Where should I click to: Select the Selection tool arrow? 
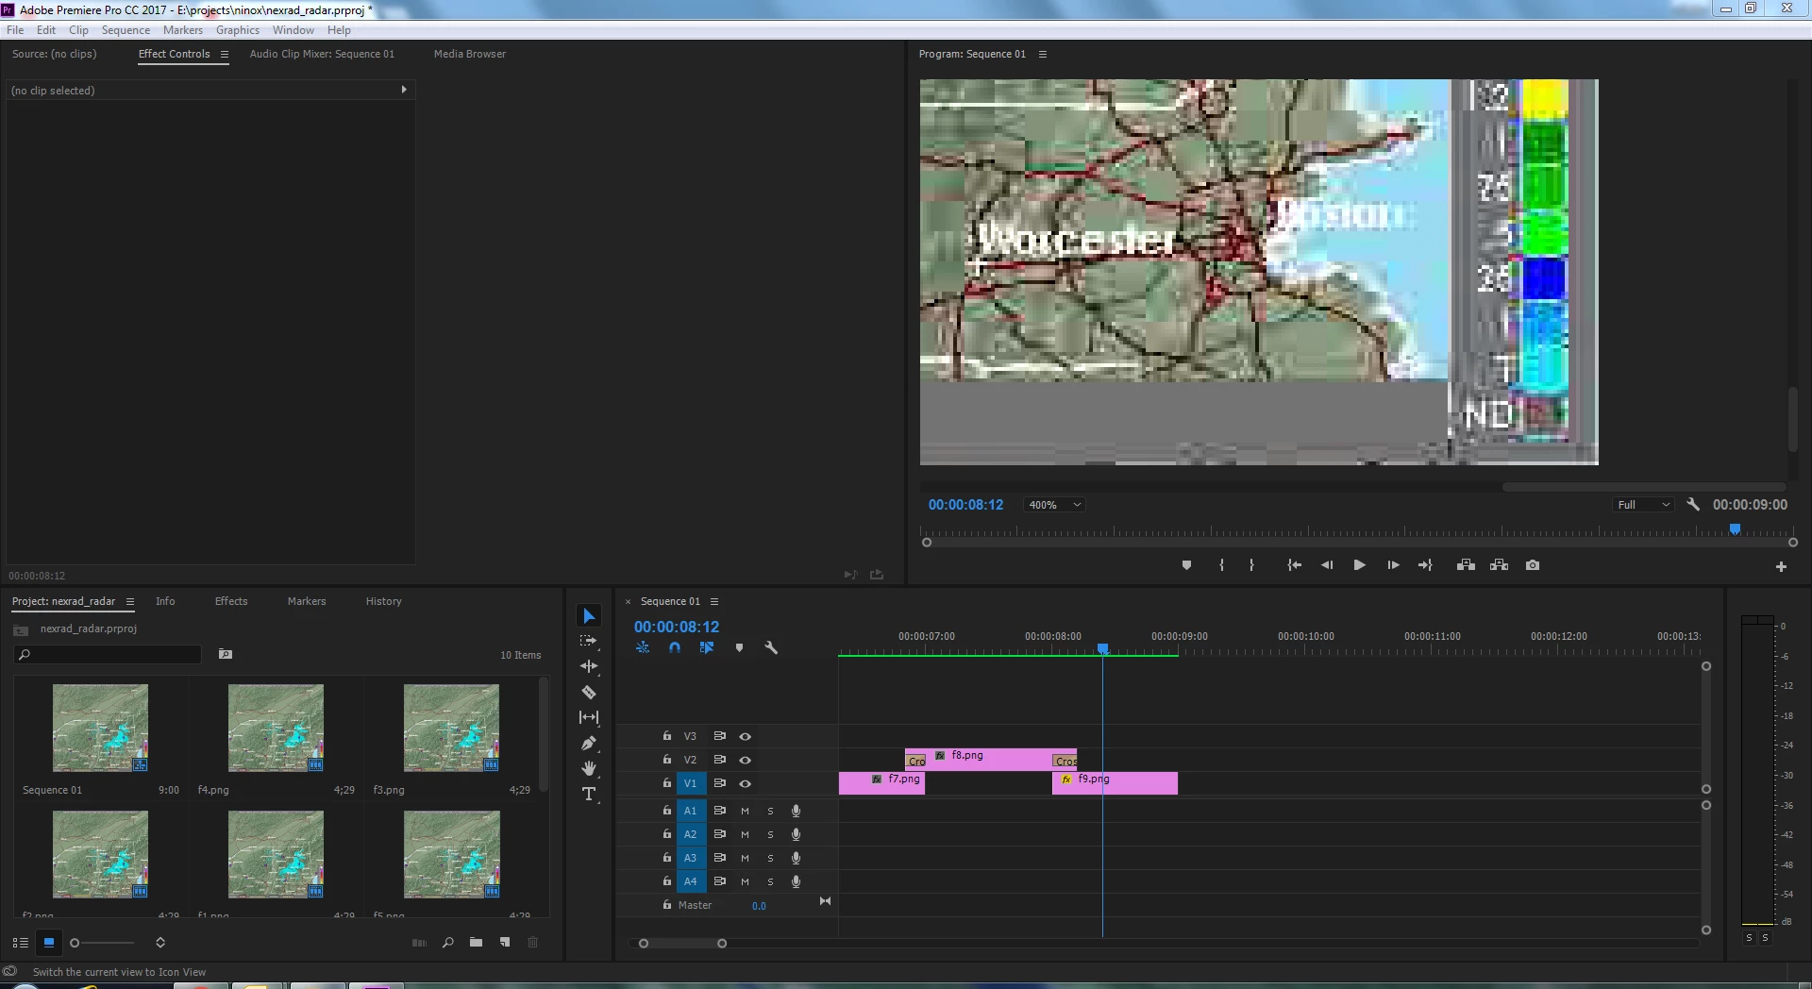(x=589, y=616)
